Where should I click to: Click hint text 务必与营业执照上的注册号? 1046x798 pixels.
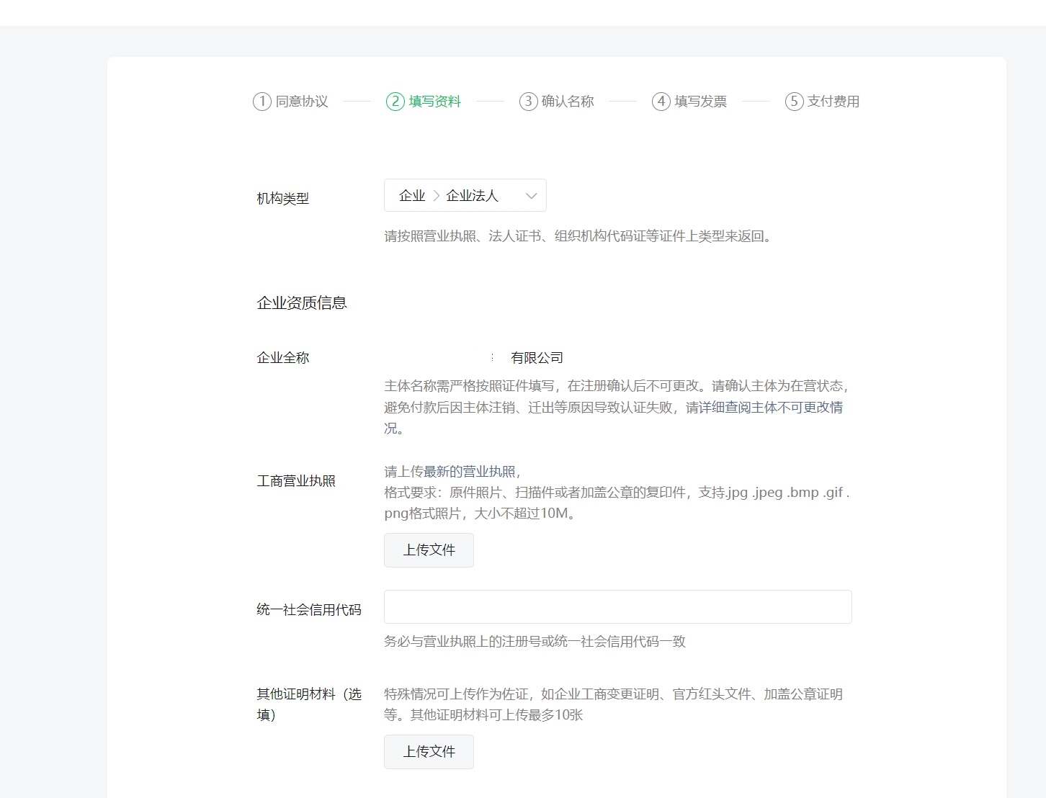coord(535,642)
